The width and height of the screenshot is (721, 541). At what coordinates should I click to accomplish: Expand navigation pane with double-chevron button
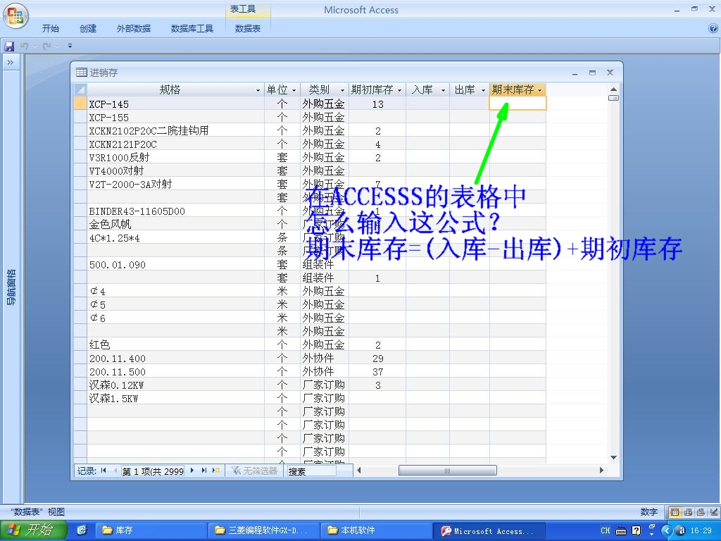click(11, 62)
